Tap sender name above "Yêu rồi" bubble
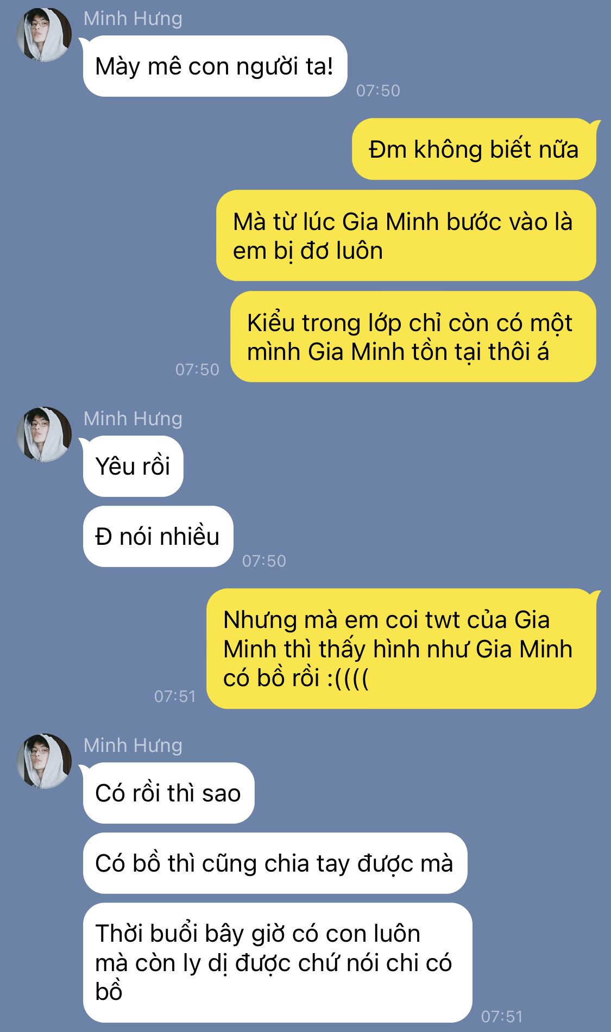The width and height of the screenshot is (611, 1032). 133,419
